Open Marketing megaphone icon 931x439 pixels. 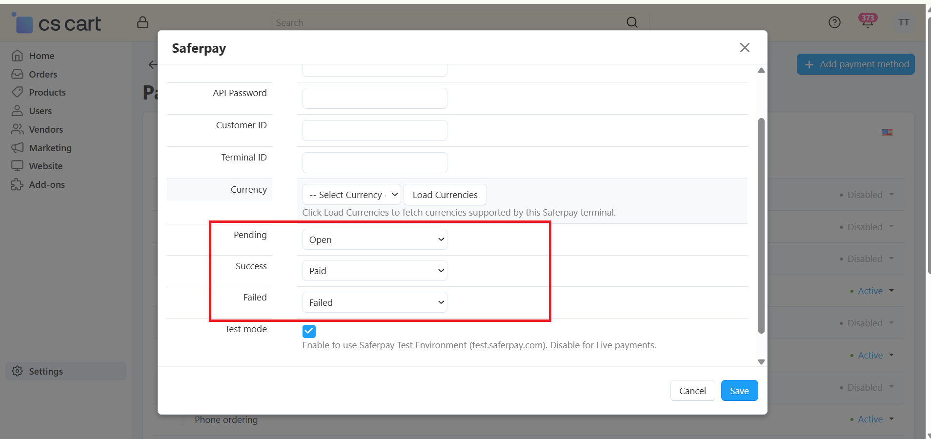(17, 148)
